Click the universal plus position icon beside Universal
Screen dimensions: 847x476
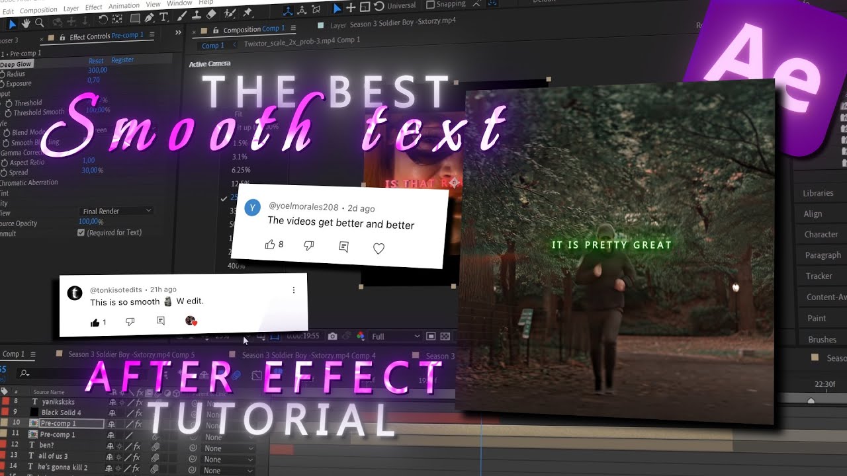(x=351, y=7)
